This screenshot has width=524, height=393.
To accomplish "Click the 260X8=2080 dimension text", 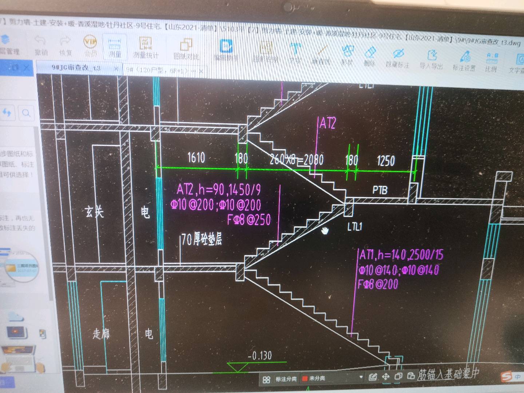I will [x=297, y=159].
